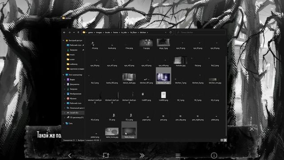The height and width of the screenshot is (160, 284).
Task: Jump to the 'game' breadcrumb
Action: [x=91, y=32]
